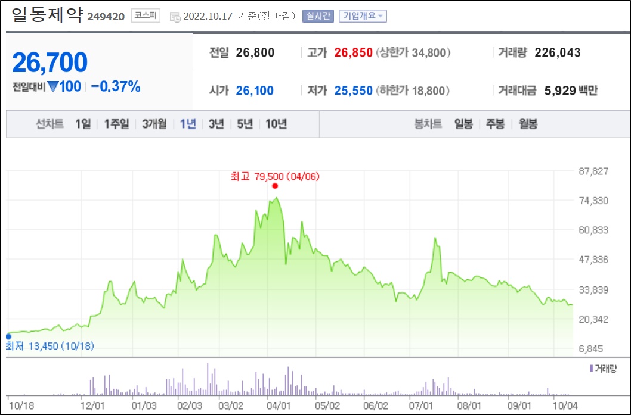This screenshot has width=631, height=415.
Task: Click the blue down-triangle price change icon
Action: (52, 86)
